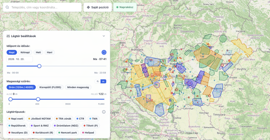270x140 pixels.
Task: Open the date field 2026. 10. 20.
Action: click(20, 59)
